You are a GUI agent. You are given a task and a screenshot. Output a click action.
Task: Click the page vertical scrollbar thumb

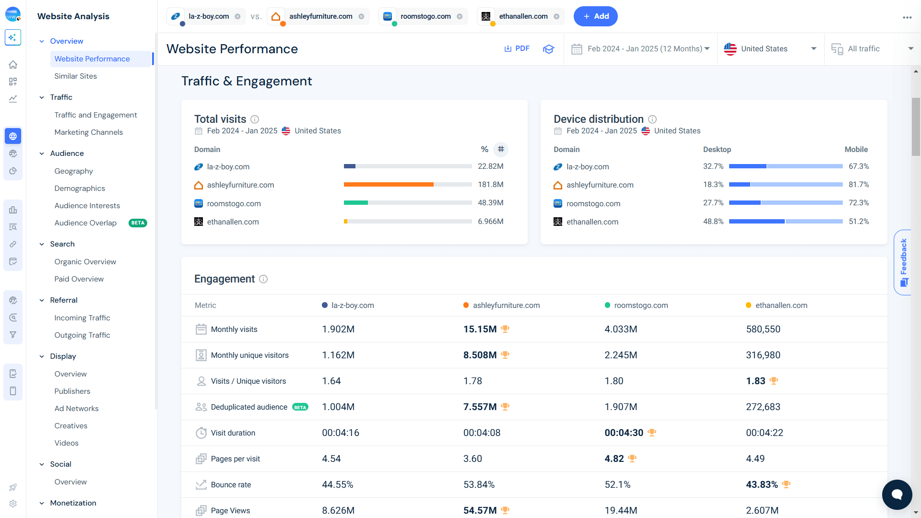[x=916, y=127]
